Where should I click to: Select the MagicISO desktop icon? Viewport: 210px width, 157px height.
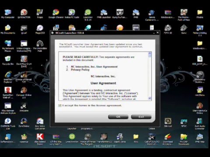40,29
